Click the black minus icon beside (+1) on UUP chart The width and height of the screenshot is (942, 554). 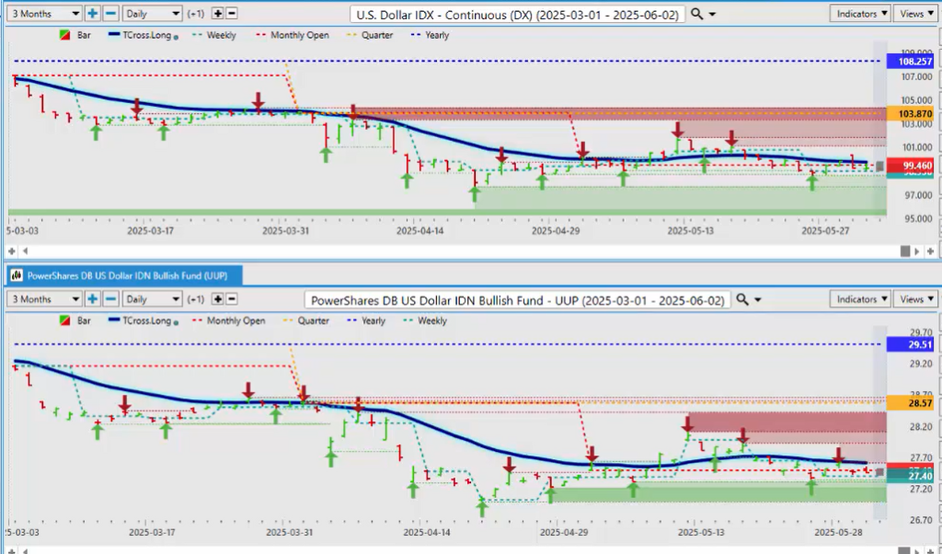point(231,299)
